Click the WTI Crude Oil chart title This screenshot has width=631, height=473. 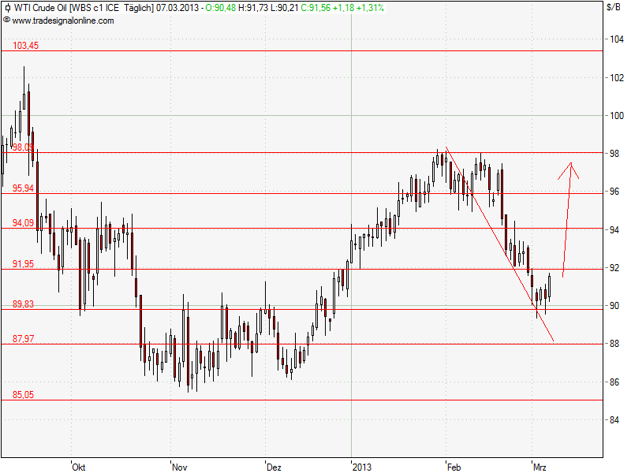coord(41,8)
